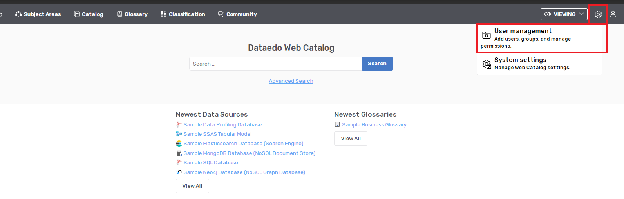624x199 pixels.
Task: Open Sample Business Glossary link
Action: (x=374, y=125)
